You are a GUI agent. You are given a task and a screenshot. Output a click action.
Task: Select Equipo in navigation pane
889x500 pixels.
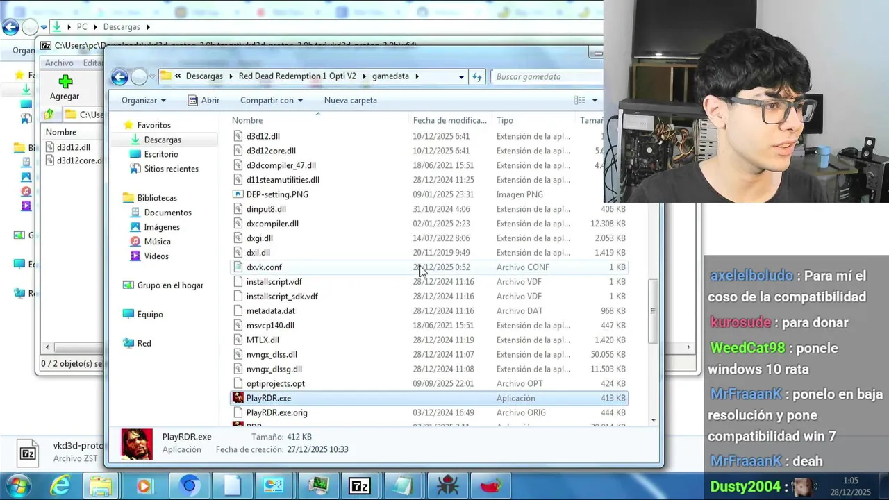149,315
